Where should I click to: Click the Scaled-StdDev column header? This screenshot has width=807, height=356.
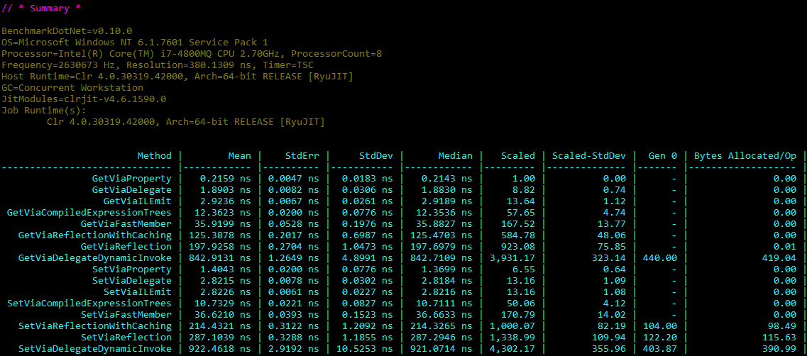[x=589, y=155]
